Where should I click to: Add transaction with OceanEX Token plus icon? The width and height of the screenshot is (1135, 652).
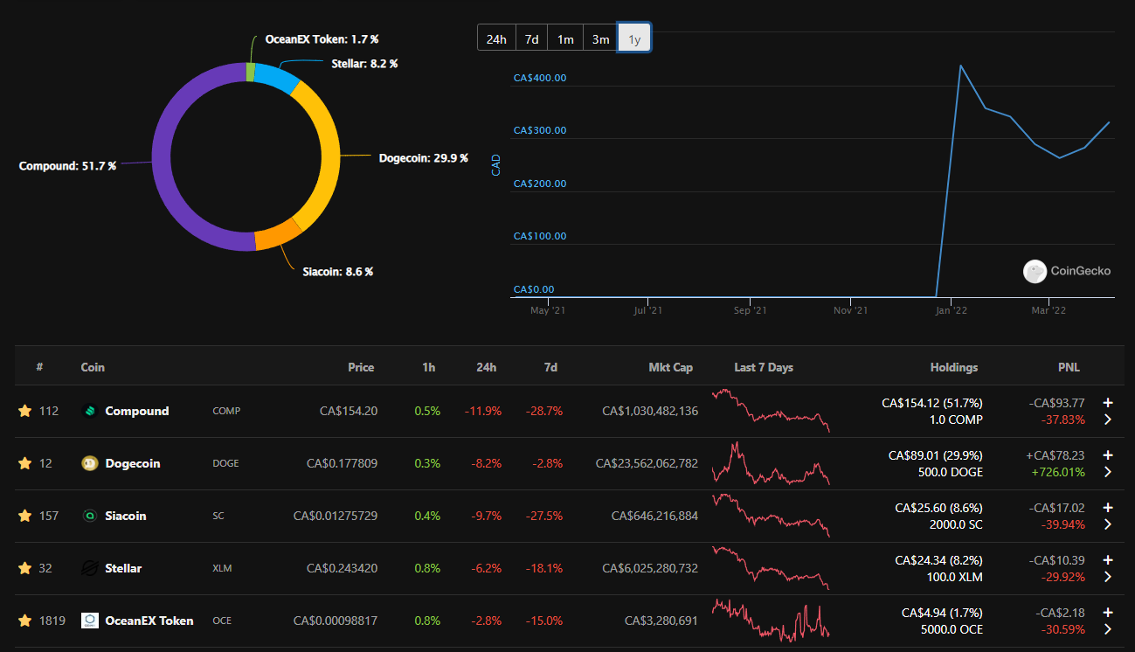point(1108,613)
